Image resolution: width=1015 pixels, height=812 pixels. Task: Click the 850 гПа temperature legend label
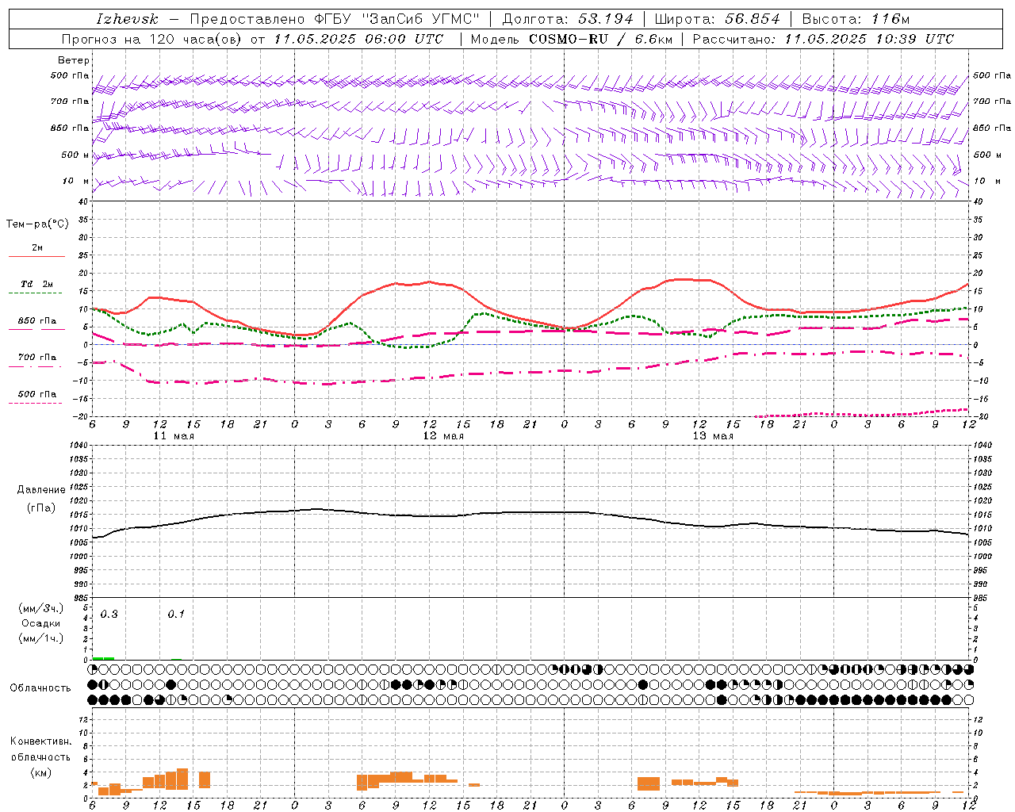coord(37,321)
